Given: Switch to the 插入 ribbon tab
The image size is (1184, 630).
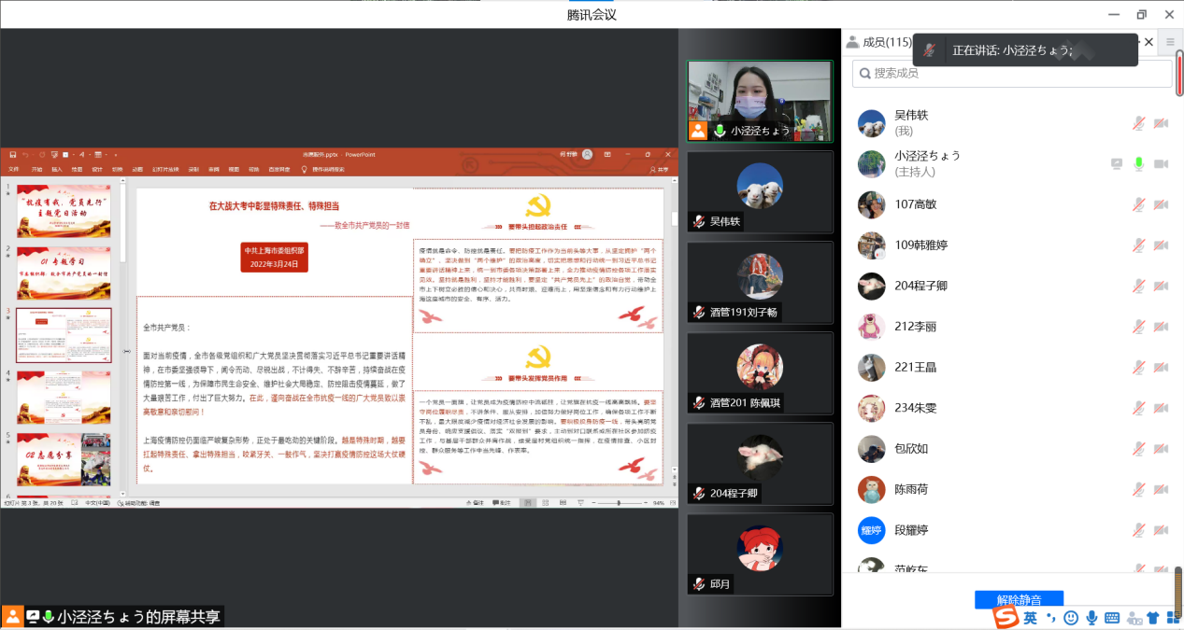Looking at the screenshot, I should [x=58, y=169].
